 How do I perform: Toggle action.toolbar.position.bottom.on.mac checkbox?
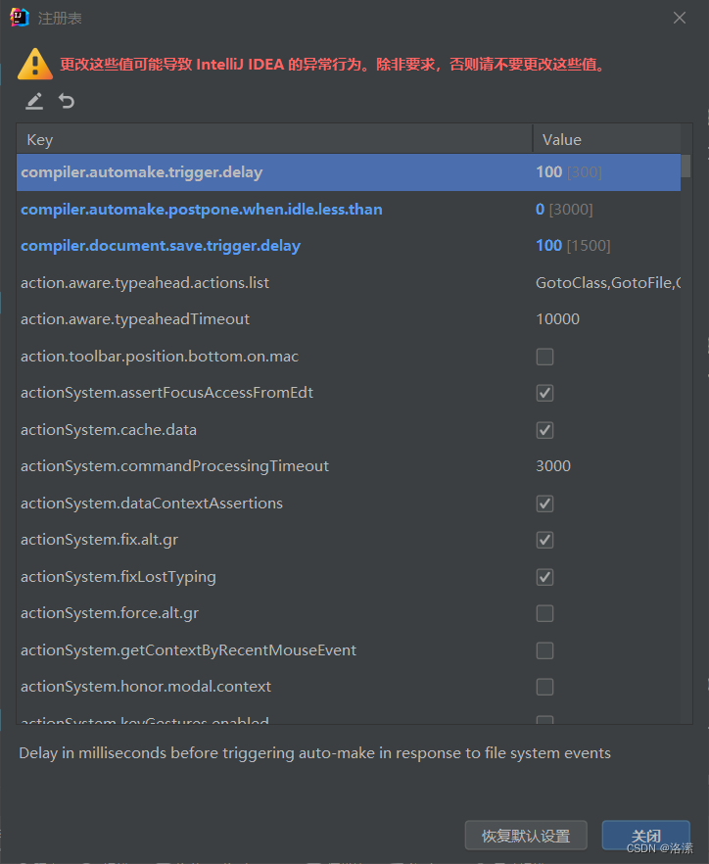pos(544,357)
